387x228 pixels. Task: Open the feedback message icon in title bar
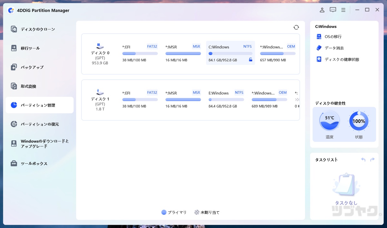coord(333,10)
